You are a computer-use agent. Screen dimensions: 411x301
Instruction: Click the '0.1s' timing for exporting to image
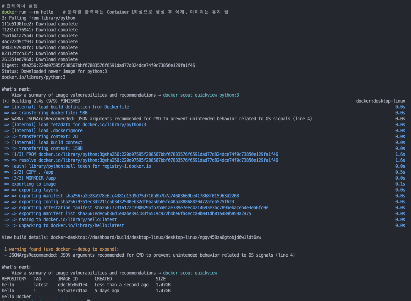400,184
